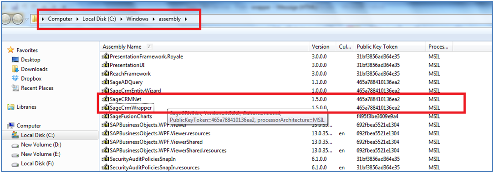
Task: Select assembly in the address breadcrumb
Action: point(169,19)
